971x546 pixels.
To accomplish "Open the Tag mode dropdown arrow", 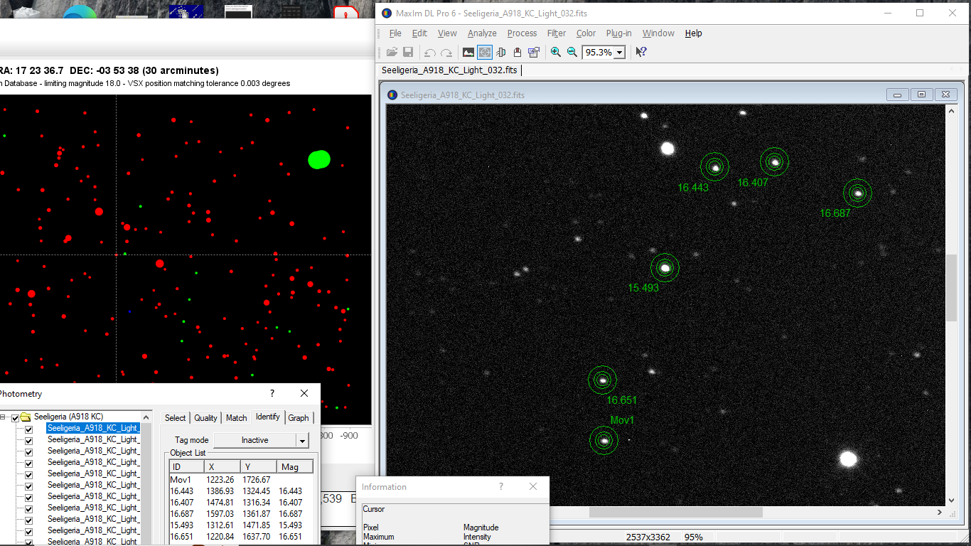I will tap(303, 441).
